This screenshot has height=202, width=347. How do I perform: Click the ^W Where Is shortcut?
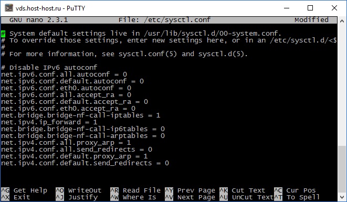pos(133,197)
